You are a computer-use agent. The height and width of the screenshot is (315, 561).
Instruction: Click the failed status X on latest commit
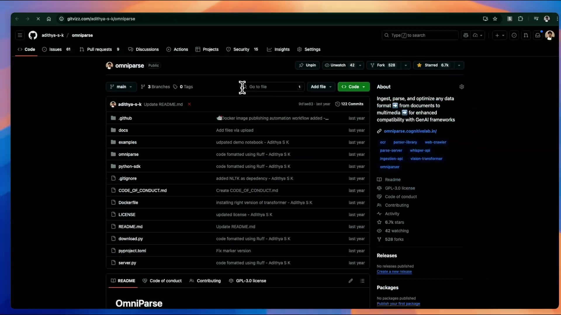pos(189,104)
